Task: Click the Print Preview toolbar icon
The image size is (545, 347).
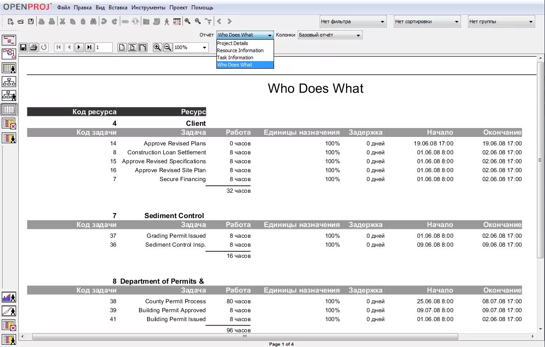Action: (x=52, y=21)
